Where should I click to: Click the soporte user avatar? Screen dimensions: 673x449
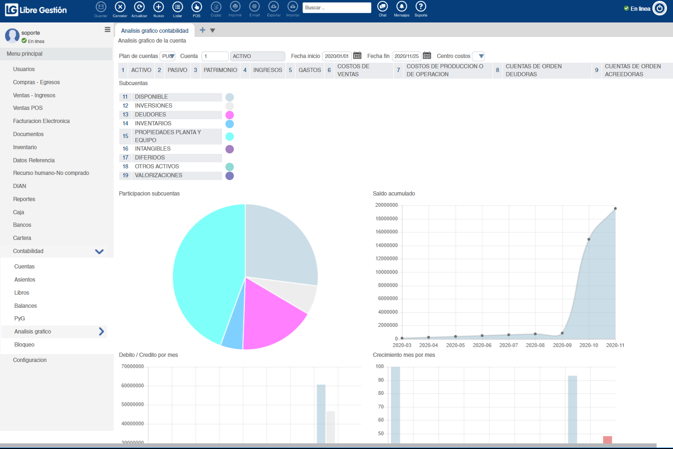point(12,36)
